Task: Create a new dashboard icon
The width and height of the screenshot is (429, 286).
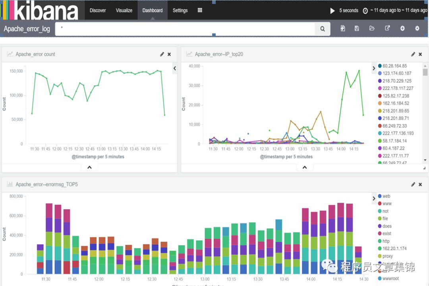Action: pyautogui.click(x=342, y=28)
